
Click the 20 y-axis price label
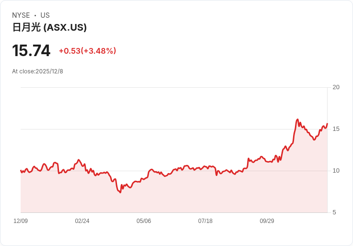[336, 87]
